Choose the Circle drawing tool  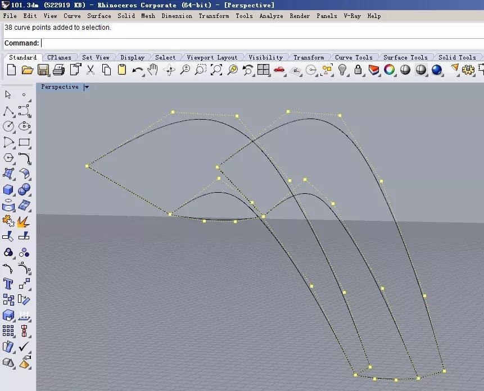[8, 126]
